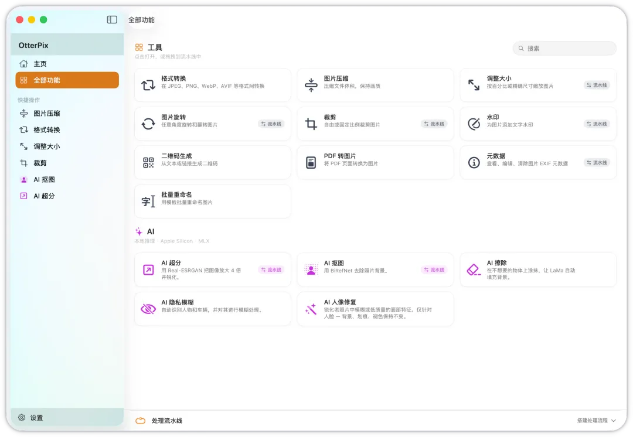Click the magnifier icon in search box
The height and width of the screenshot is (437, 633).
(521, 49)
